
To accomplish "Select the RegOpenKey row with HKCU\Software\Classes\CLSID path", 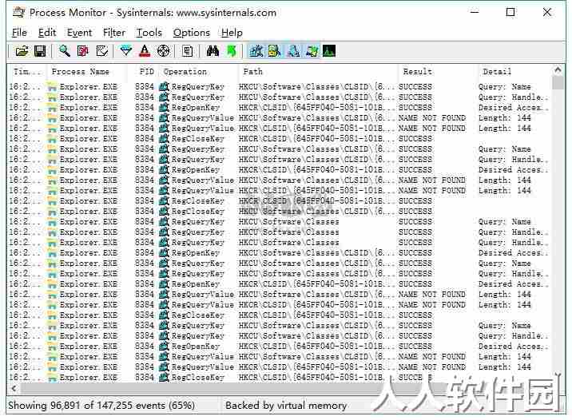I will coord(279,253).
